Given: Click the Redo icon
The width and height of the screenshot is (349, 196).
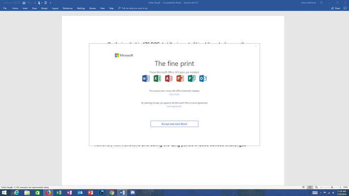Looking at the screenshot, I should click(x=35, y=3).
